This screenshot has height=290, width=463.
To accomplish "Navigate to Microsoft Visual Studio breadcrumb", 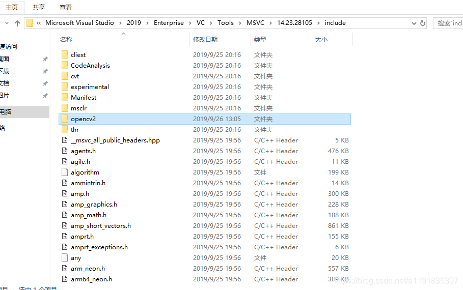I will point(79,23).
